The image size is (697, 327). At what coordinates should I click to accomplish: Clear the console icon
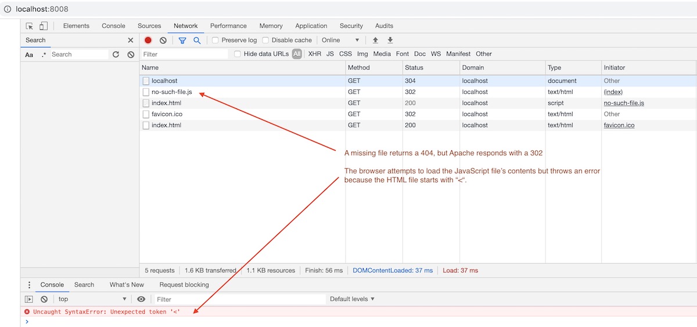coord(44,299)
